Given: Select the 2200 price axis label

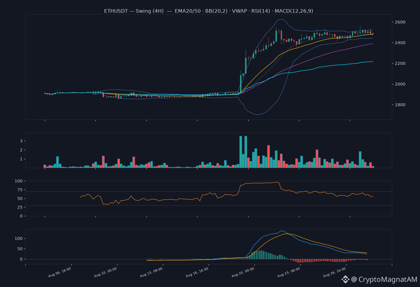Looking at the screenshot, I should [400, 63].
